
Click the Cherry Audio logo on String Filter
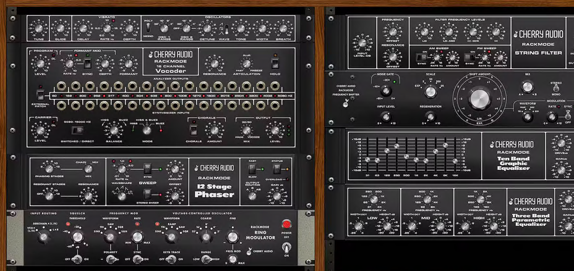click(x=538, y=34)
